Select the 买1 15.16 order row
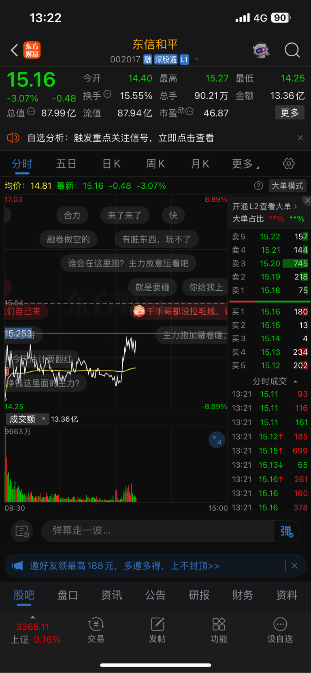Viewport: 311px width, 673px height. 270,312
